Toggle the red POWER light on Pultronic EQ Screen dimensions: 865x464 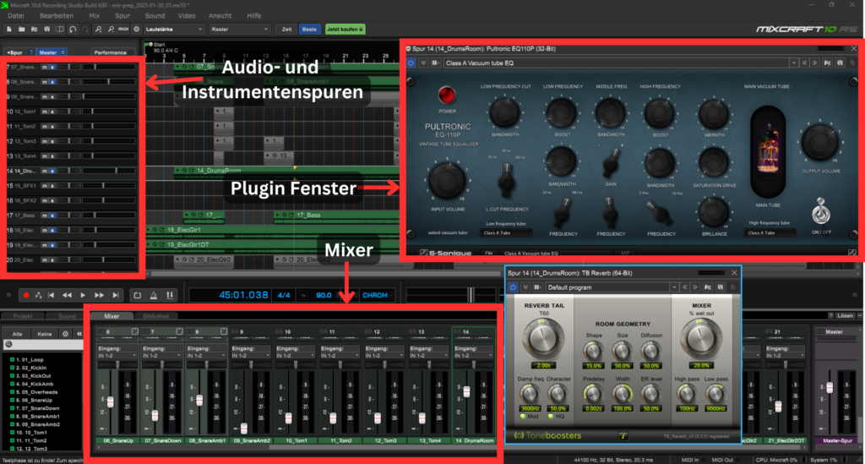tap(447, 95)
